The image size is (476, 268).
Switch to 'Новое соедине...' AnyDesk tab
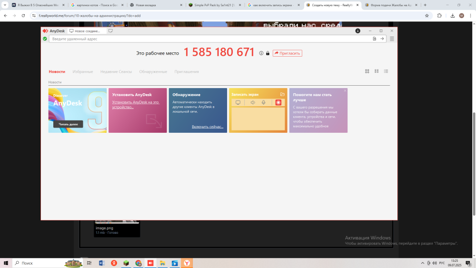87,31
